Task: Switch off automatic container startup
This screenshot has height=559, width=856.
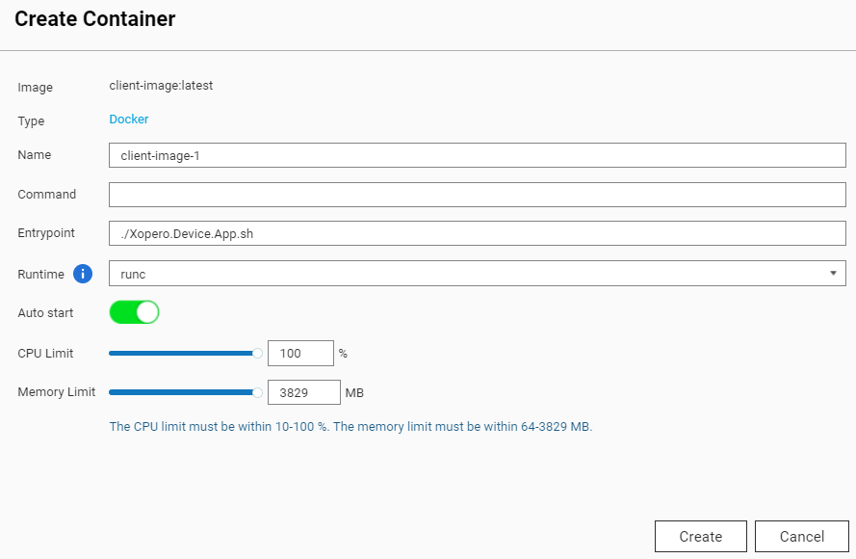Action: click(x=134, y=311)
